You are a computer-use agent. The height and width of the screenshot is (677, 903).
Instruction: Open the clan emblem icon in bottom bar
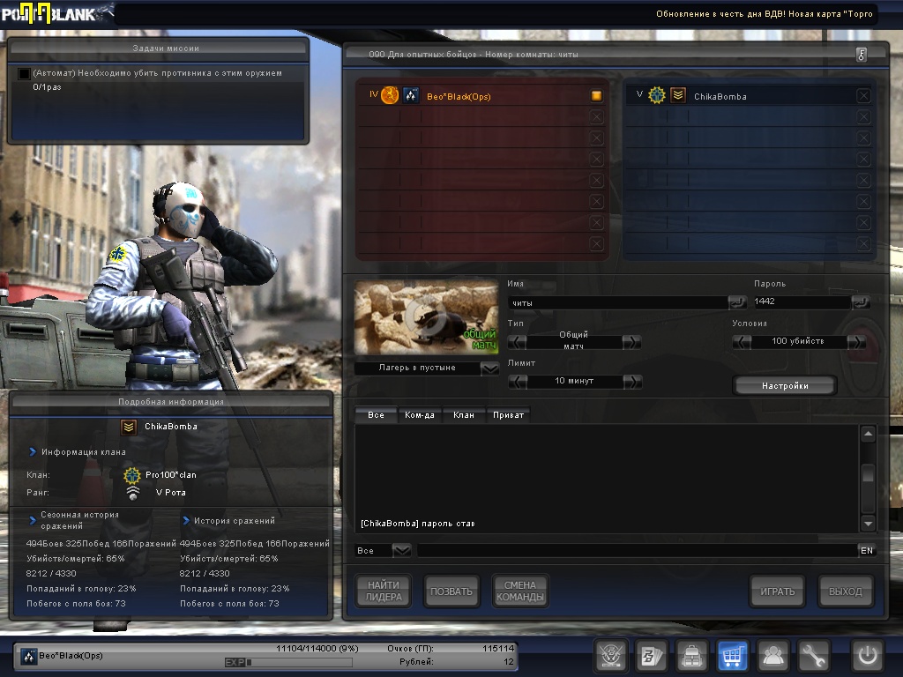[x=610, y=657]
